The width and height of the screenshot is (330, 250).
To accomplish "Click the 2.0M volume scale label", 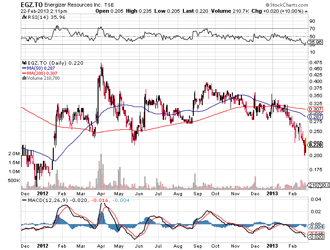I will click(14, 154).
